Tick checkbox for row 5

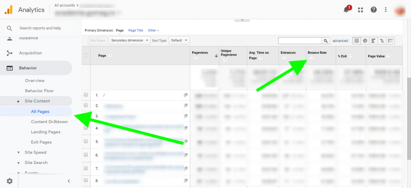(x=86, y=141)
